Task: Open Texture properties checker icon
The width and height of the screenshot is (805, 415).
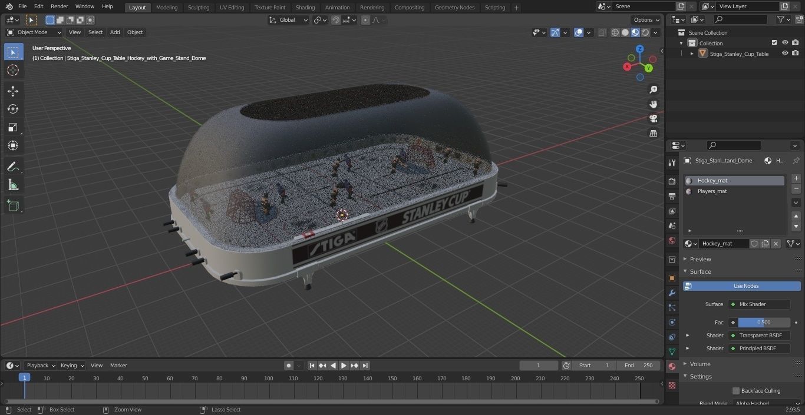Action: [672, 385]
